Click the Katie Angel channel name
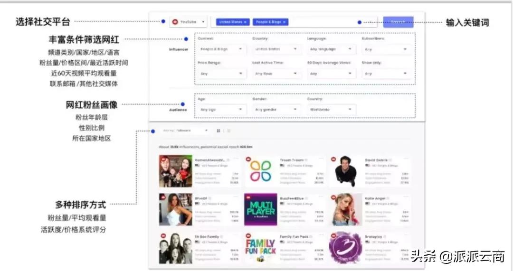The width and height of the screenshot is (513, 271). [x=375, y=198]
